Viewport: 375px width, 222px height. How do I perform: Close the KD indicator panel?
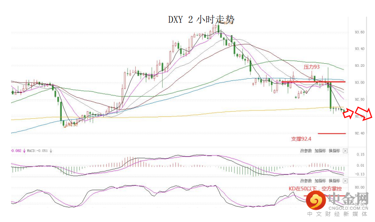click(x=345, y=181)
